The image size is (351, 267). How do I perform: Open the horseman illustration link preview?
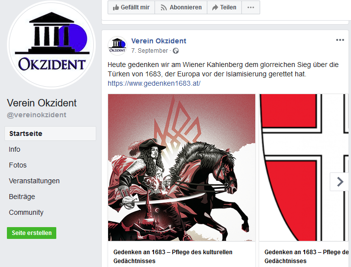(182, 167)
